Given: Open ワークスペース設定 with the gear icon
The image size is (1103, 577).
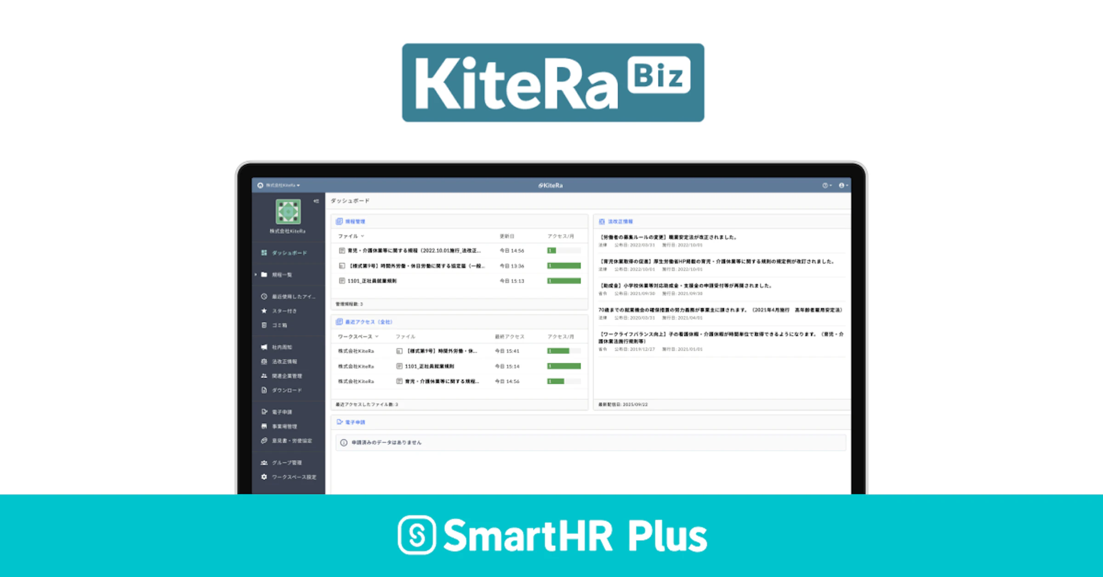Looking at the screenshot, I should 290,477.
